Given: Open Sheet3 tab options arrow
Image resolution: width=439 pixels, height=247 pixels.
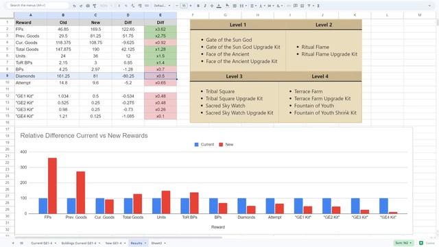Looking at the screenshot, I should coord(165,243).
